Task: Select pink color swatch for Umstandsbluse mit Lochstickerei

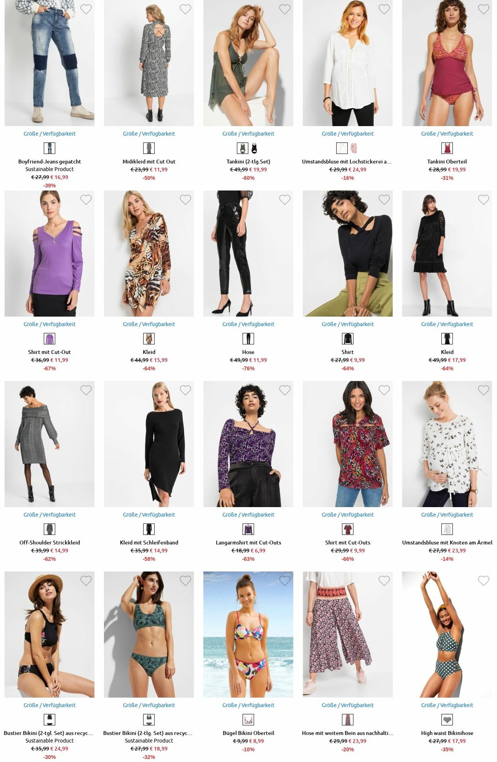Action: pyautogui.click(x=353, y=148)
